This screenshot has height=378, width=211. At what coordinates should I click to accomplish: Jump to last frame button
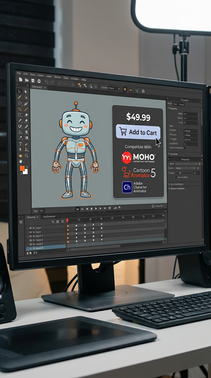pos(105,209)
